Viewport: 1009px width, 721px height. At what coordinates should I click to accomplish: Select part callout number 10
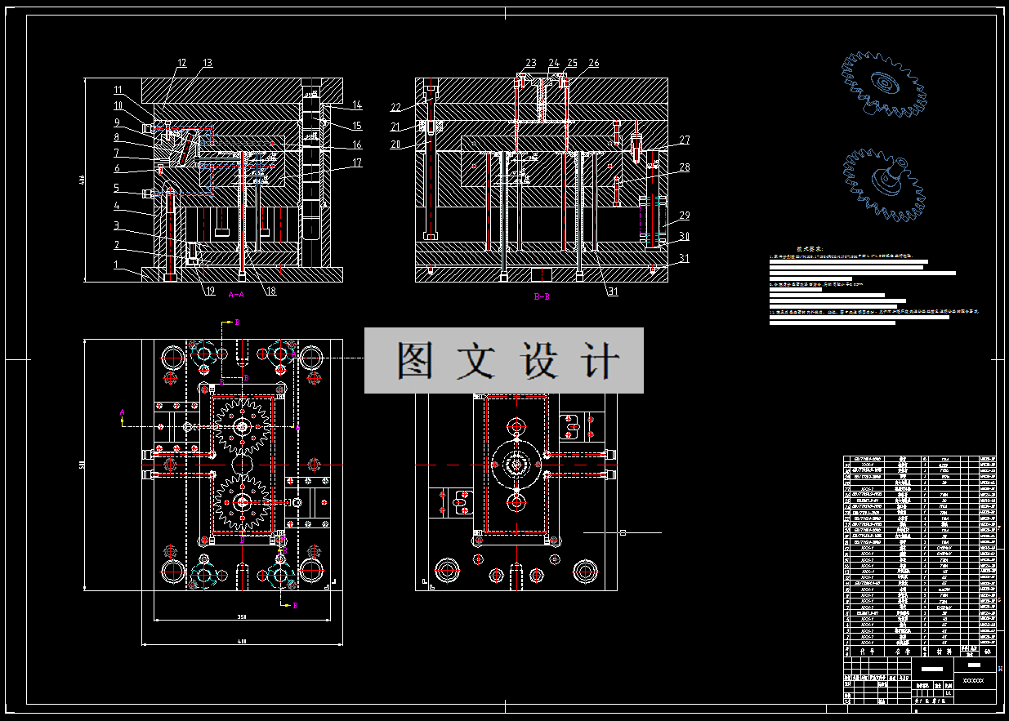coord(118,106)
